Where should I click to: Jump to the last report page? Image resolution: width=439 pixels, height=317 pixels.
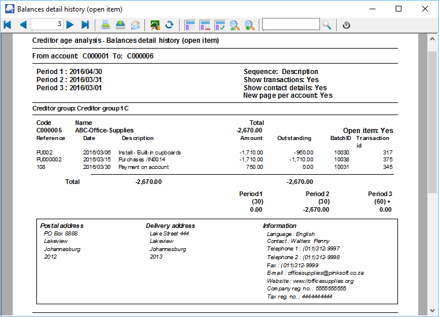tap(85, 25)
